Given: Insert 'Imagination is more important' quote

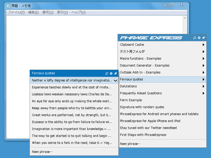Looking at the screenshot, I should point(74,129).
